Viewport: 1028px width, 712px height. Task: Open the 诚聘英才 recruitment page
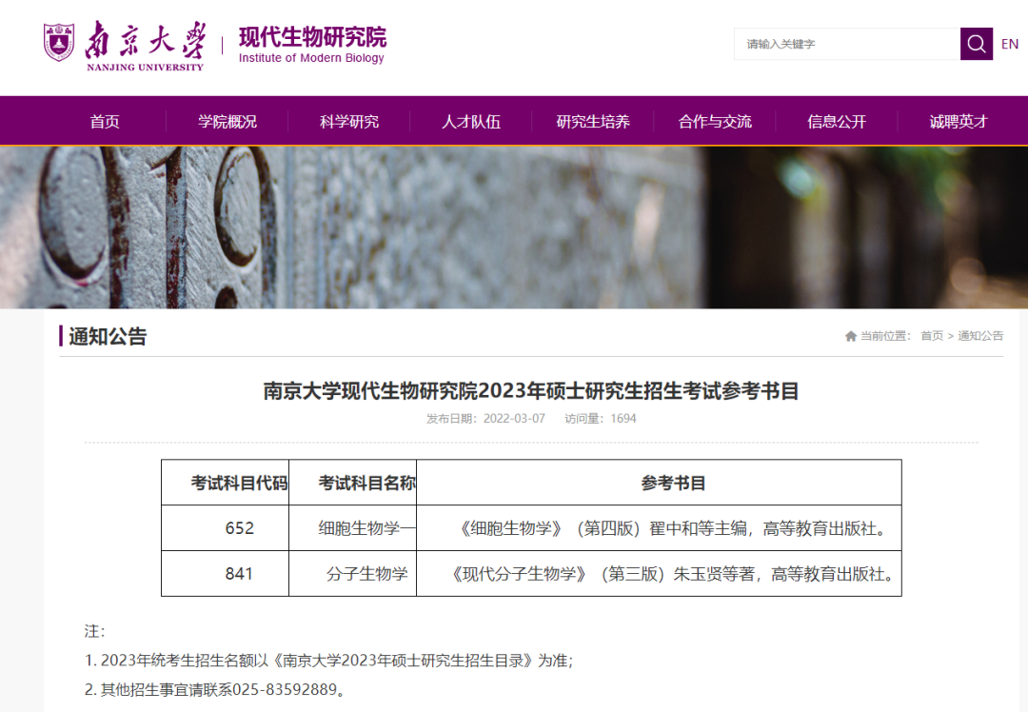(957, 121)
